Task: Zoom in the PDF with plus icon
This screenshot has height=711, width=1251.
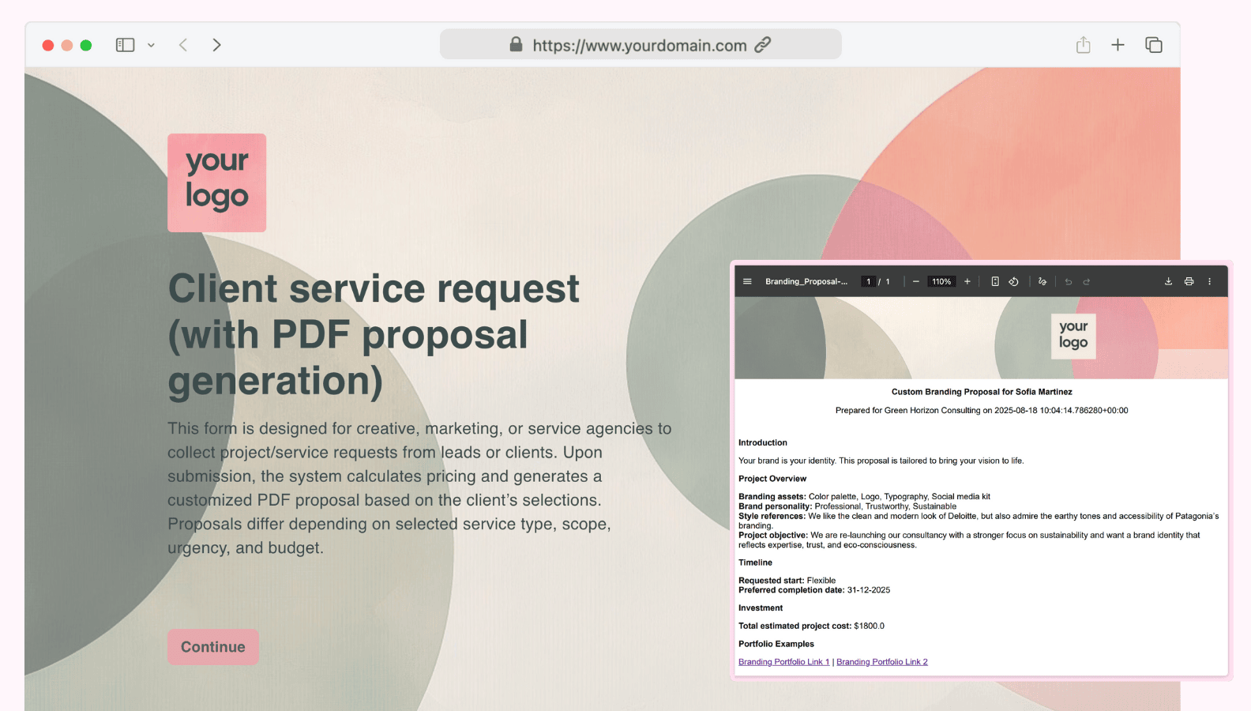Action: (x=967, y=281)
